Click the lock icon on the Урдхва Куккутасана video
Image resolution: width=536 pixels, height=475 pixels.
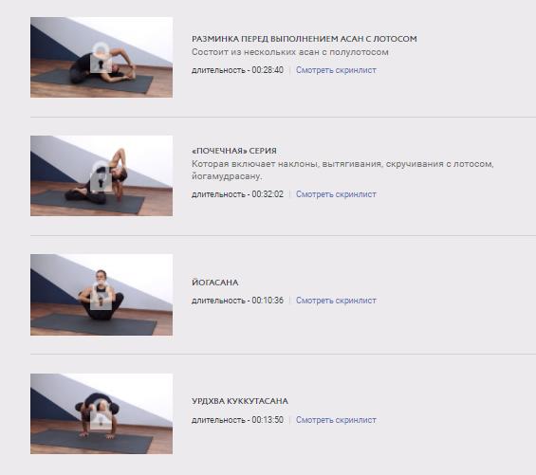point(101,413)
